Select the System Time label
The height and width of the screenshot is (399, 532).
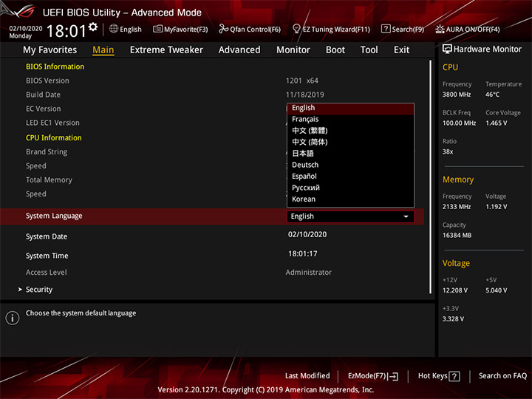click(x=47, y=256)
